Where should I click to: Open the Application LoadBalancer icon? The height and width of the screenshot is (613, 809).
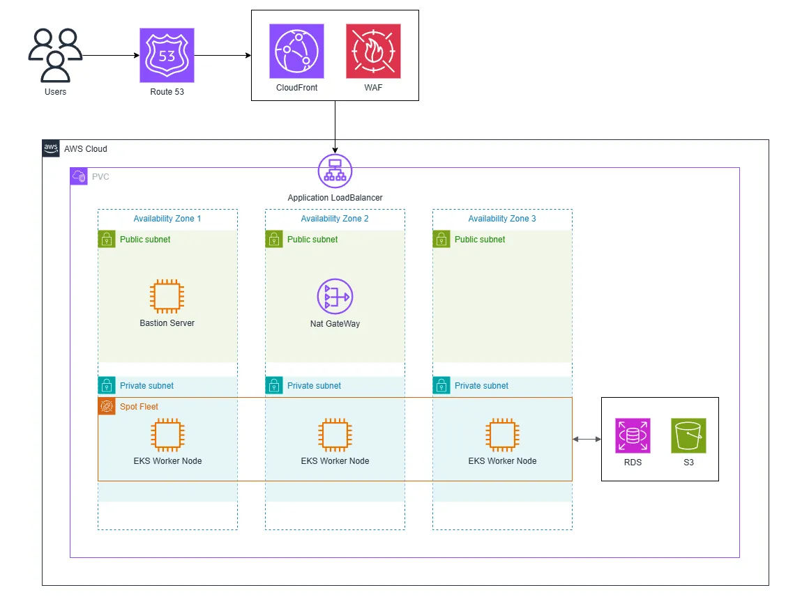334,171
